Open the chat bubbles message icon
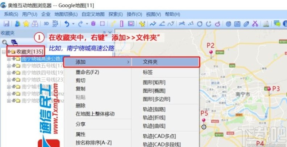The image size is (287, 147). coord(277,24)
